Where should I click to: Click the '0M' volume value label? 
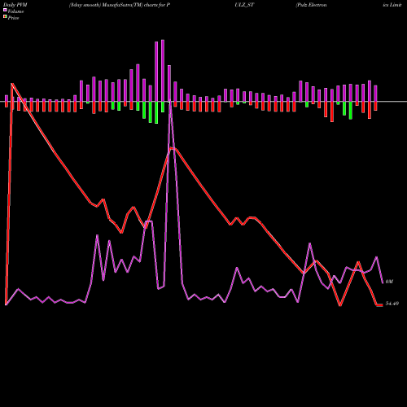[389, 282]
